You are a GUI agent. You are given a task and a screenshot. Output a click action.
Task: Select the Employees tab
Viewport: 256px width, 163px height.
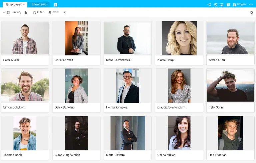[14, 5]
